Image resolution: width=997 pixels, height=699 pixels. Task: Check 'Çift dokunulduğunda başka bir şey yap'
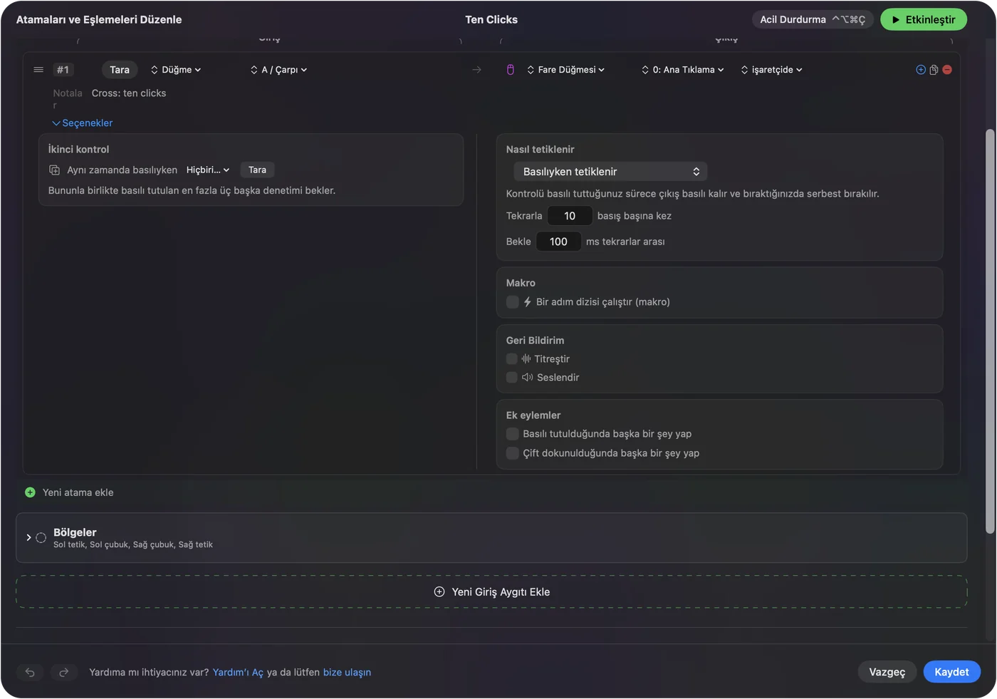[512, 453]
